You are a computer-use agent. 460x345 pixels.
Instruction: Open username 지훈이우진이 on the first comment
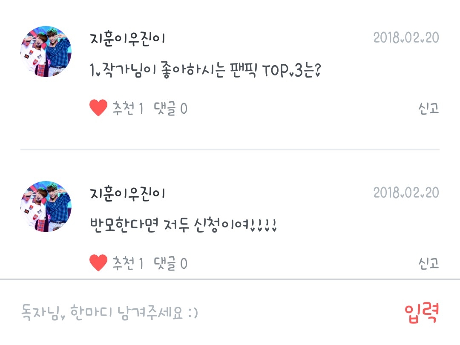tap(127, 39)
